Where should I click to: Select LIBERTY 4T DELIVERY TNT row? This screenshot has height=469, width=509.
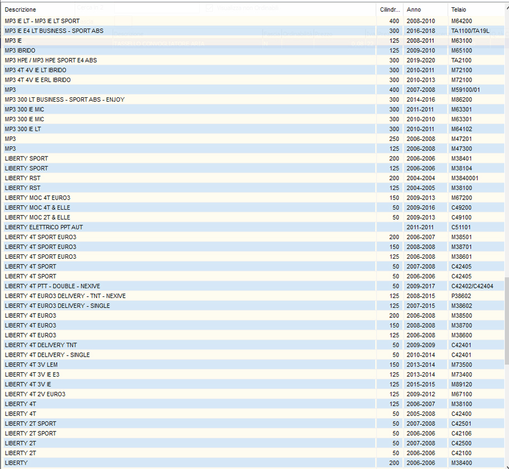253,345
